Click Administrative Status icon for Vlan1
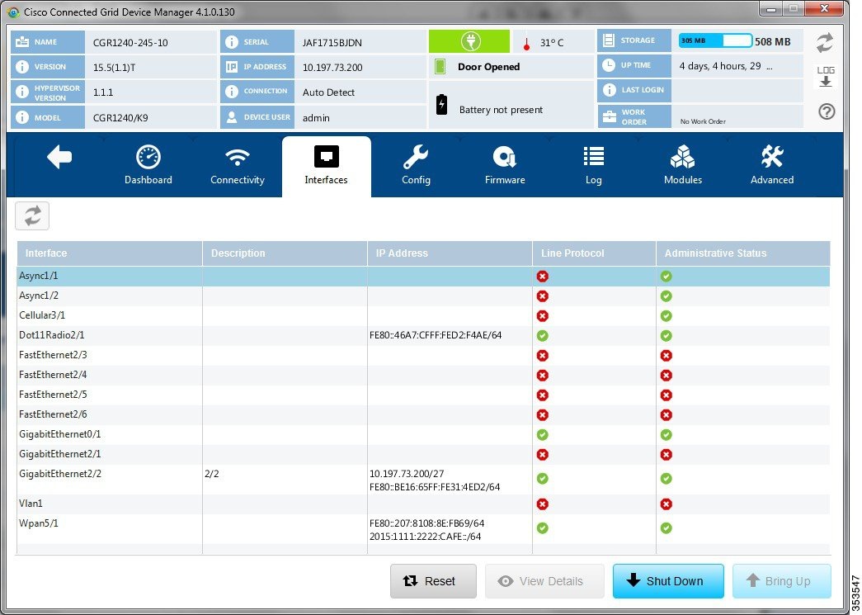Image resolution: width=862 pixels, height=615 pixels. click(x=667, y=504)
